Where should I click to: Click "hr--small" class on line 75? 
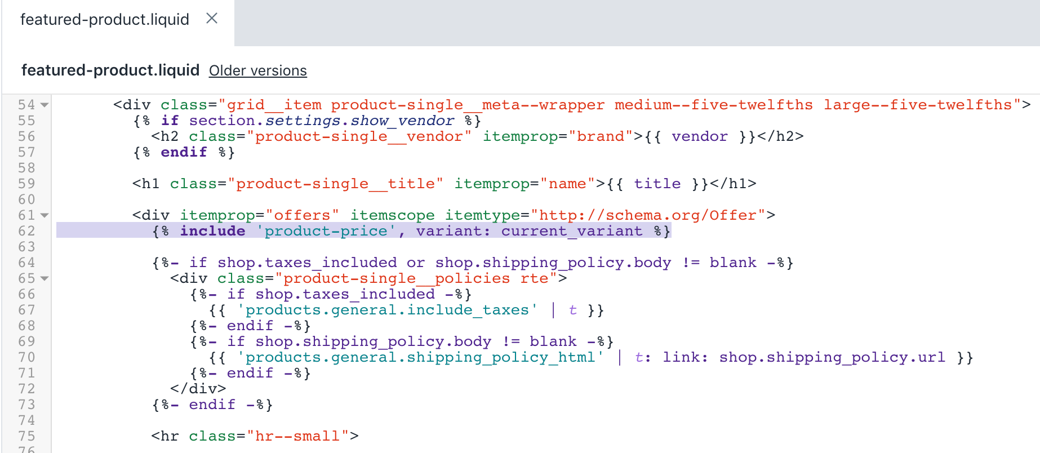[x=297, y=436]
